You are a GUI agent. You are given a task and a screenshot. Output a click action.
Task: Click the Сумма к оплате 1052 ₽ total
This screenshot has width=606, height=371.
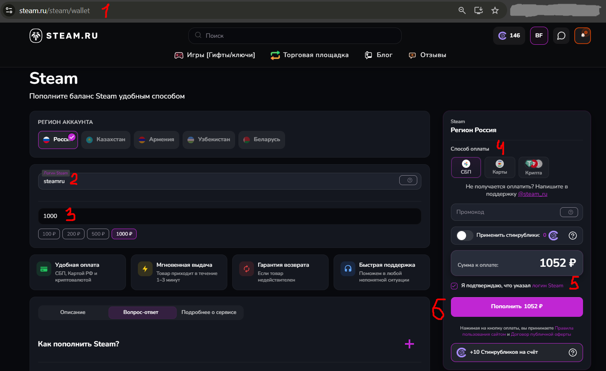pos(517,263)
